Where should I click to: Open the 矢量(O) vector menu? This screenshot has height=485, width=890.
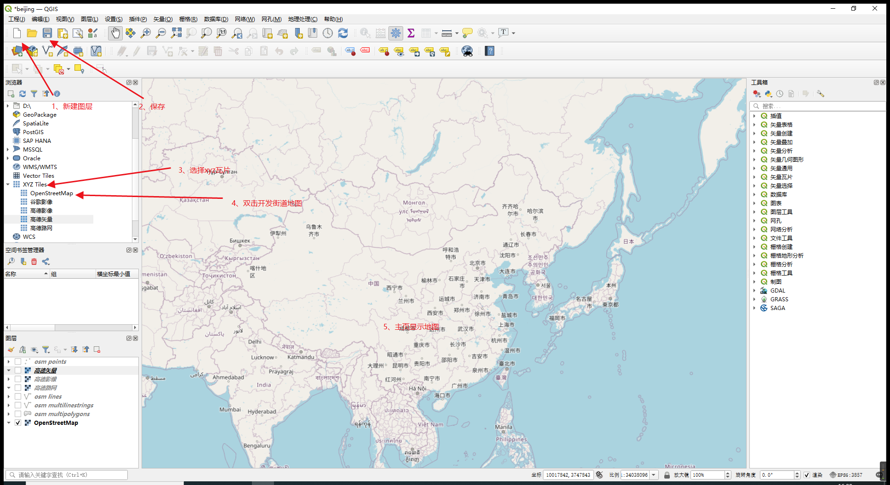(x=163, y=19)
